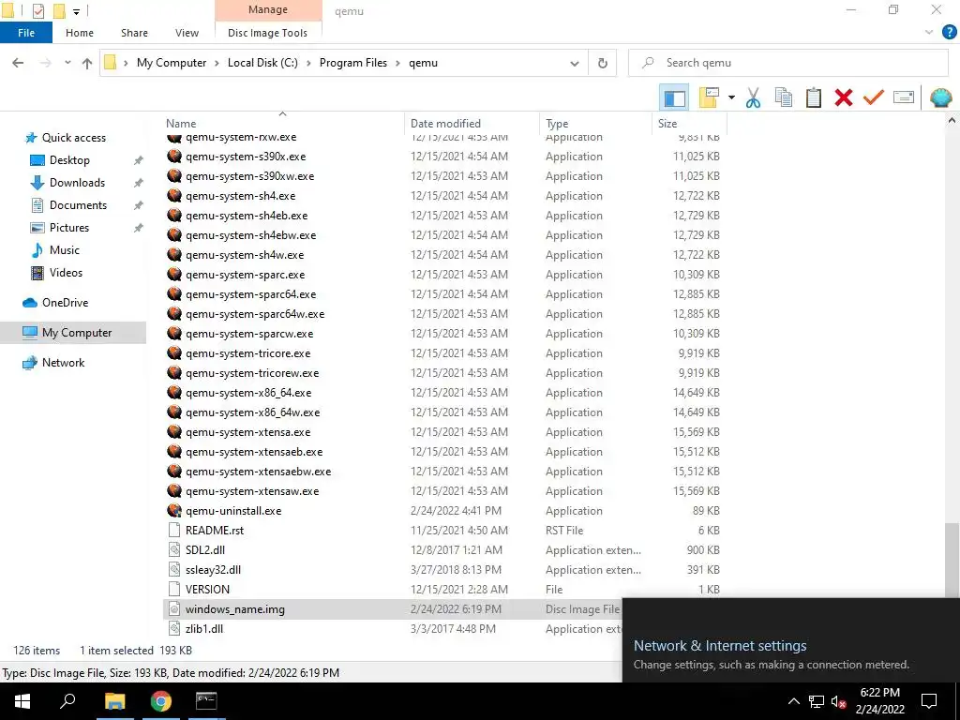
Task: Click Network & Internet settings link
Action: (720, 645)
